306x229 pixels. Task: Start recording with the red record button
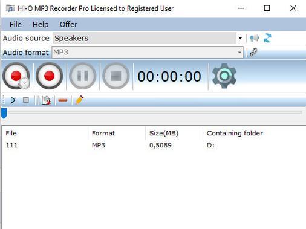coord(50,76)
